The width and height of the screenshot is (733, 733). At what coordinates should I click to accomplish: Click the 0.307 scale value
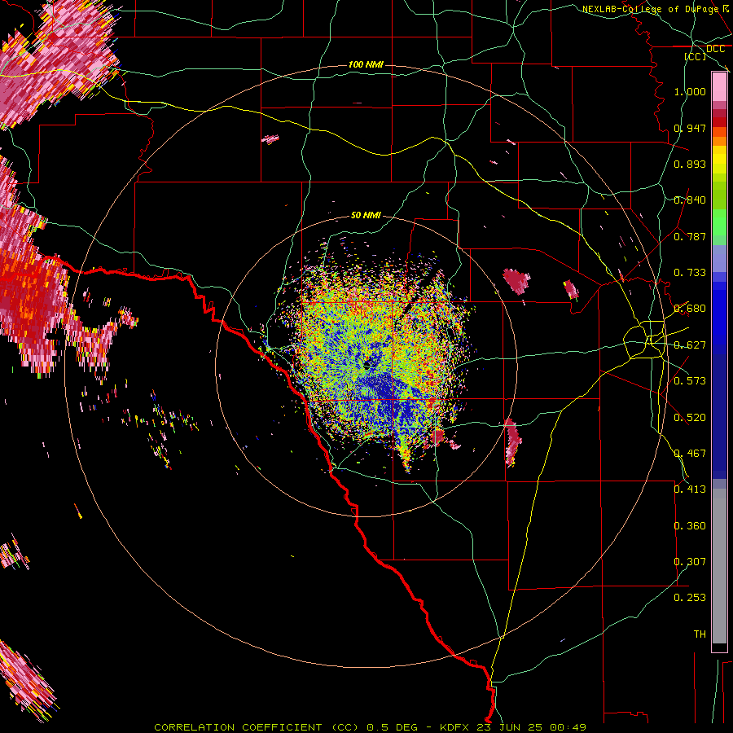(690, 562)
